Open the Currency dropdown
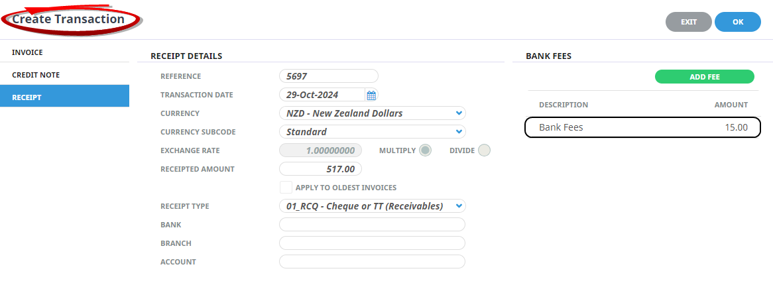This screenshot has width=773, height=293. tap(373, 113)
